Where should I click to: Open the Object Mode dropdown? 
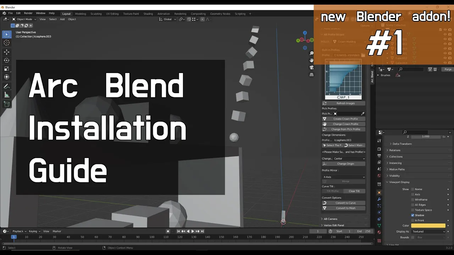[24, 19]
